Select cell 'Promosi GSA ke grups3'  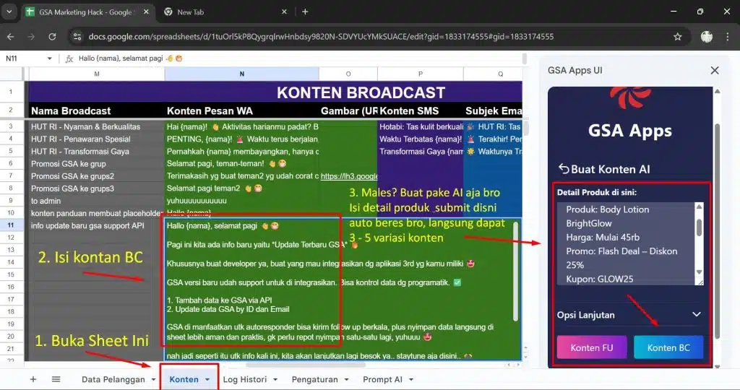(96, 188)
